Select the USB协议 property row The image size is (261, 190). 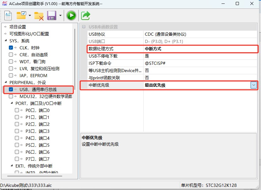tap(172, 34)
